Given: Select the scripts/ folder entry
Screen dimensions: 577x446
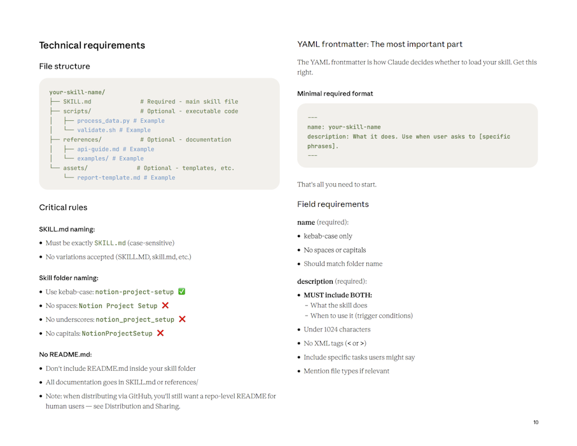Looking at the screenshot, I should click(x=77, y=111).
